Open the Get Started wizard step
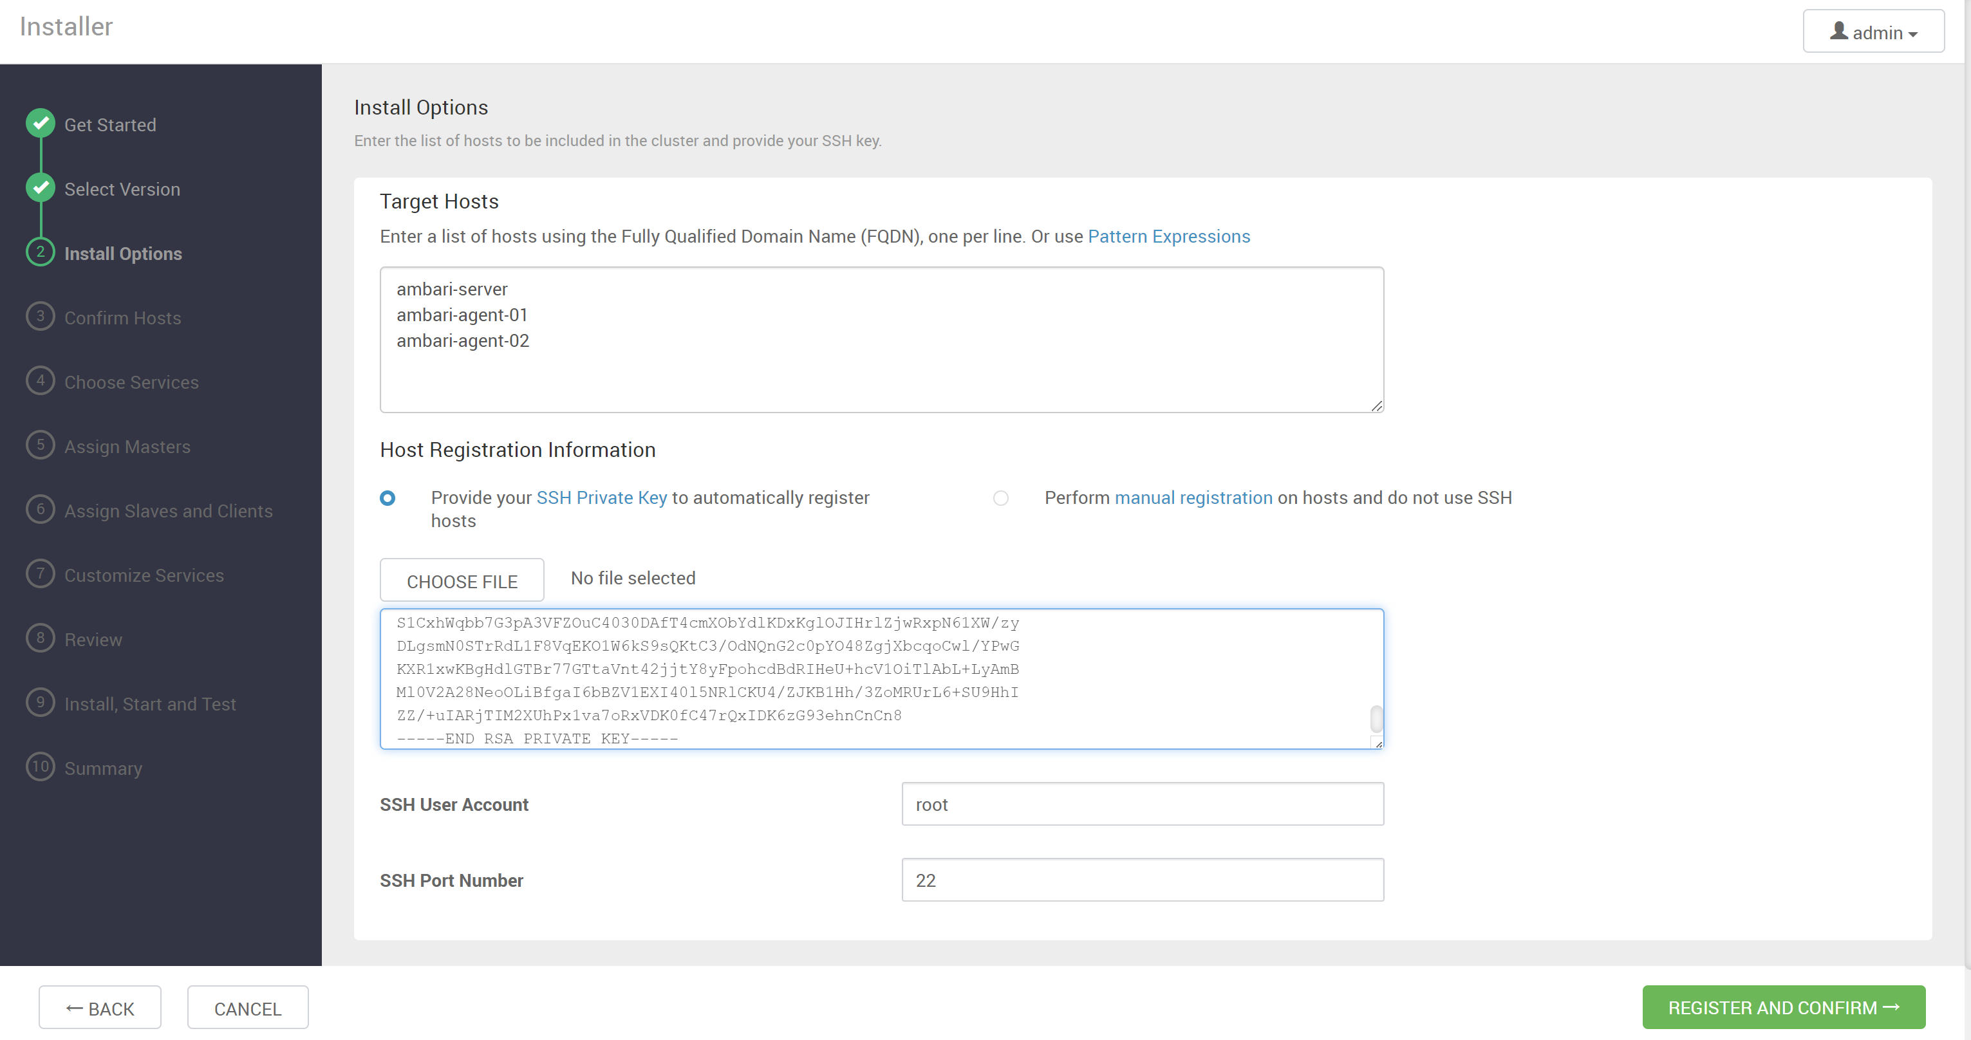This screenshot has width=1971, height=1040. (x=110, y=125)
